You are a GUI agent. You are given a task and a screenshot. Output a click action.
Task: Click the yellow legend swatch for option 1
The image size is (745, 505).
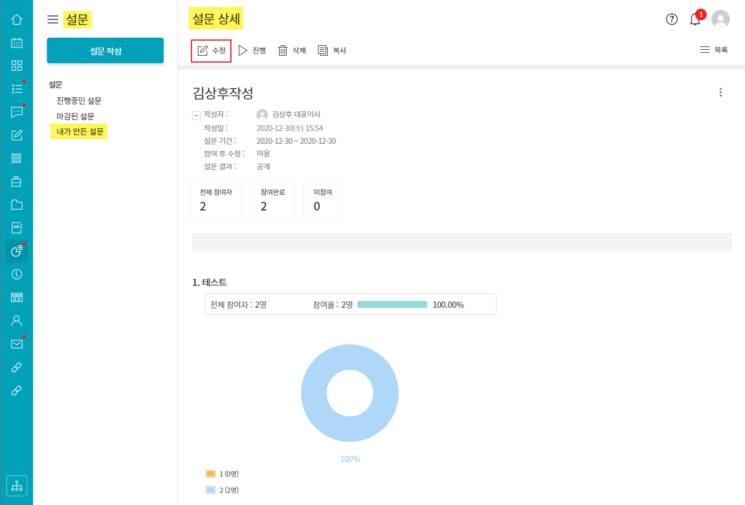tap(211, 474)
